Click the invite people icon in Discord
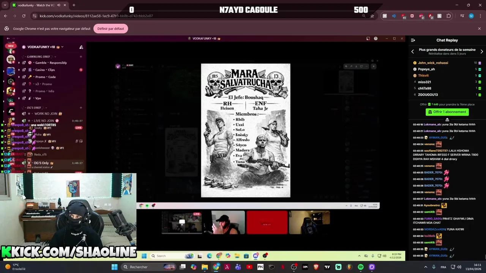The image size is (486, 273). 81,47
